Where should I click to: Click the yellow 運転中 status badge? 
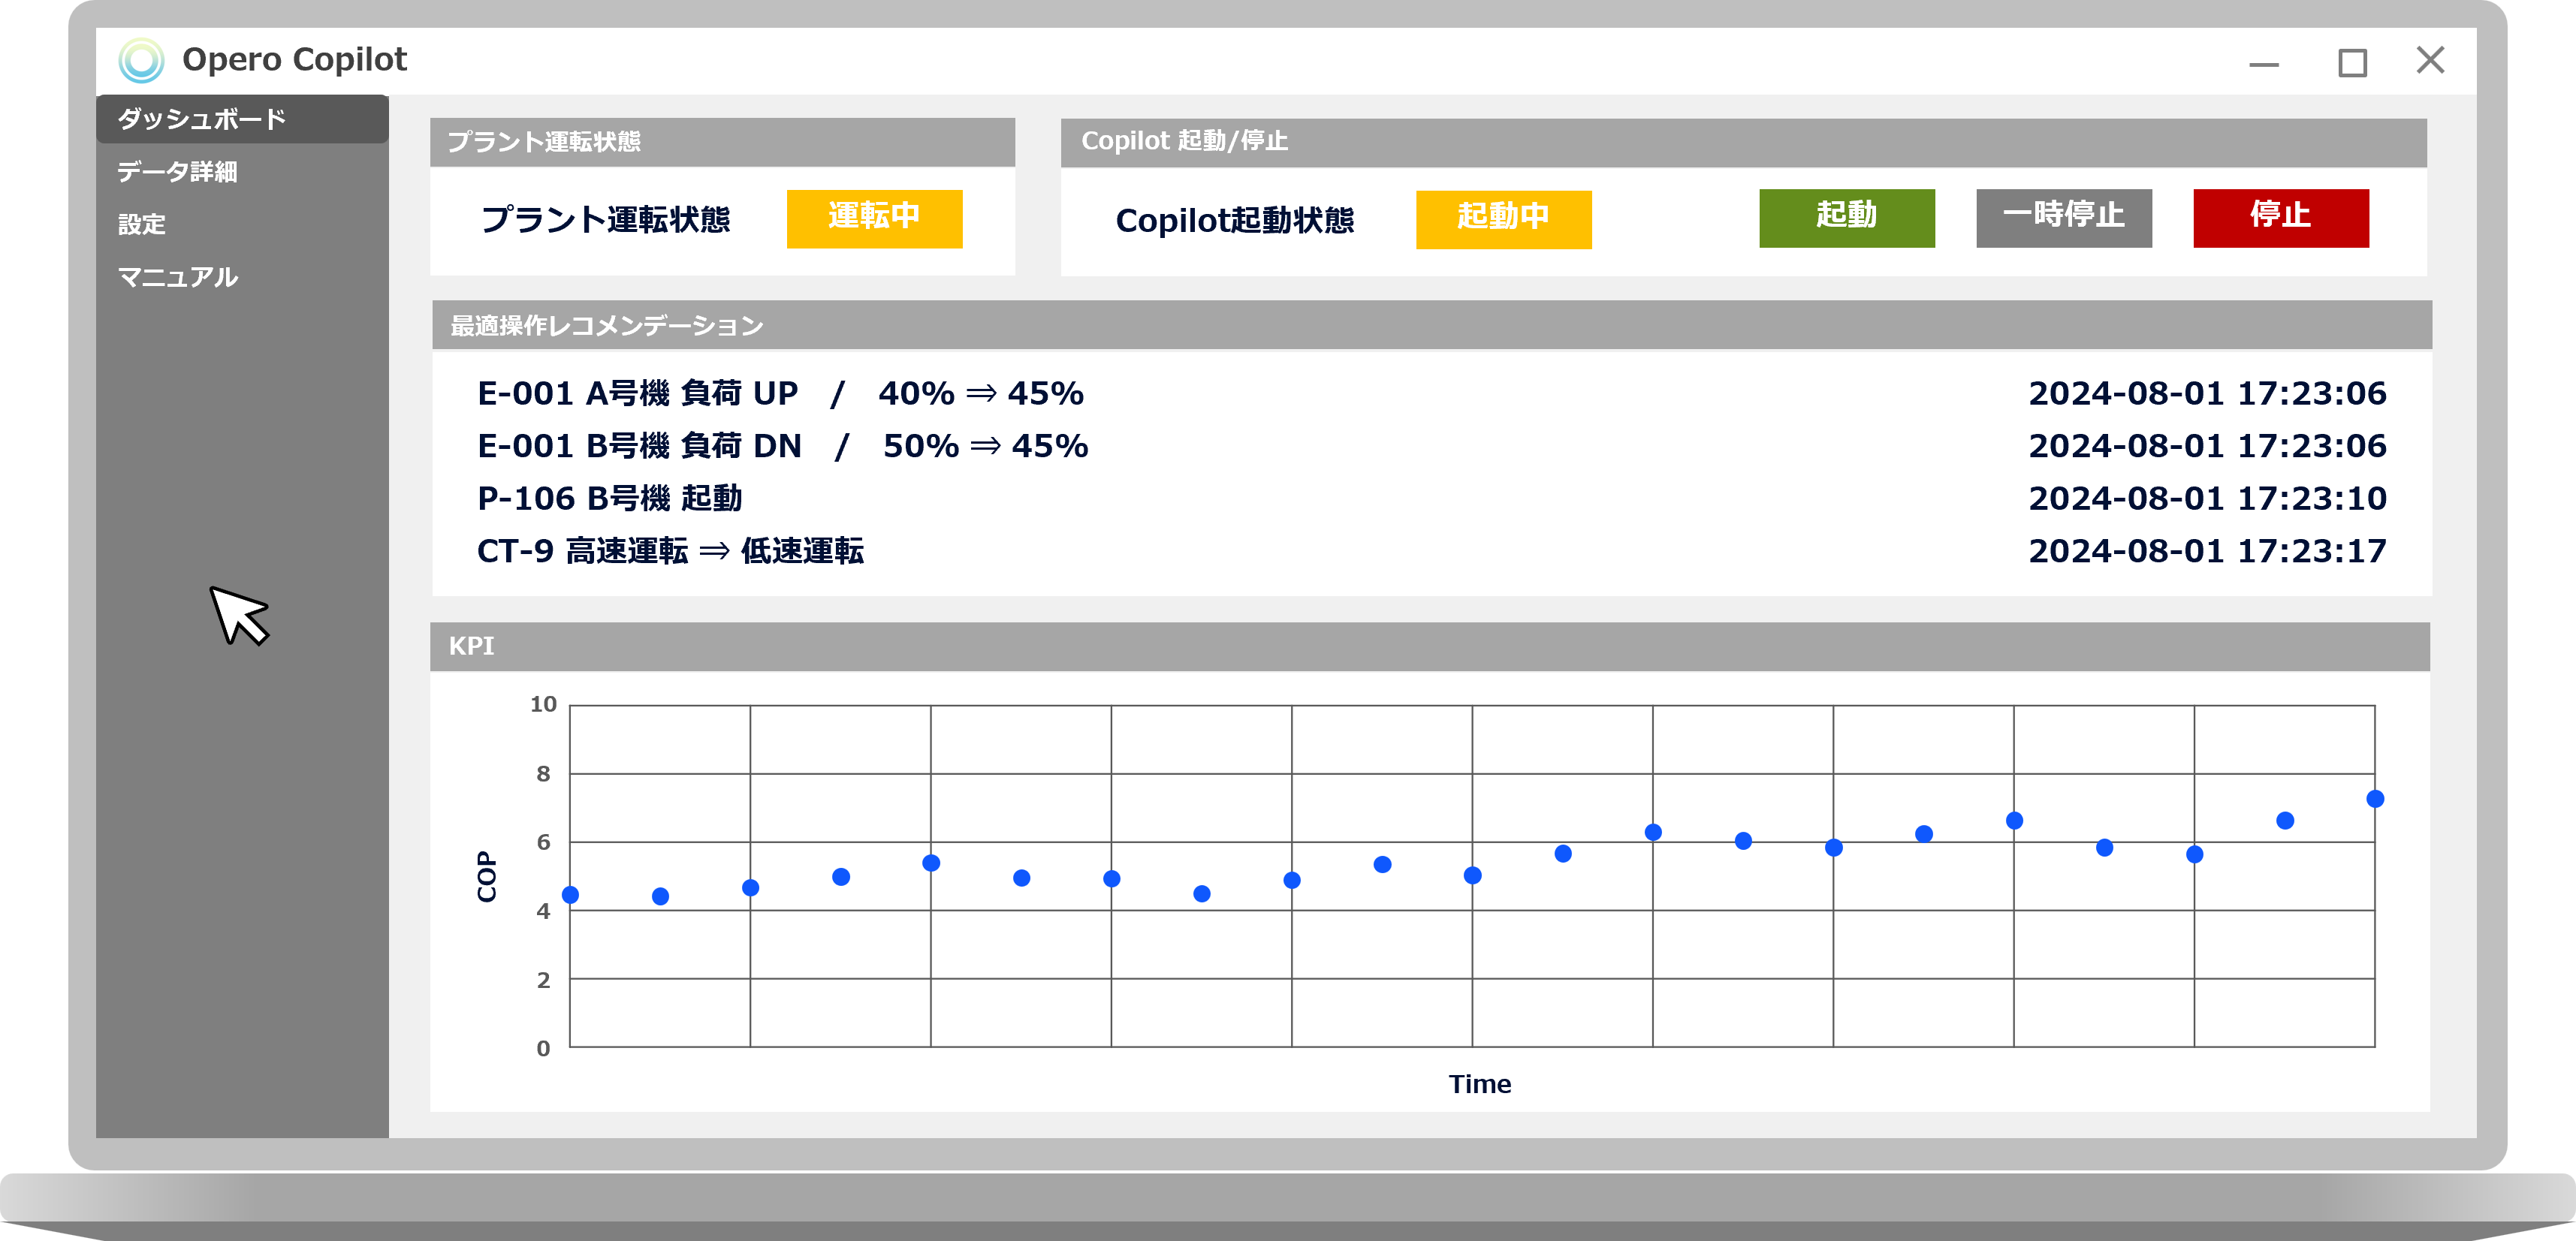874,218
